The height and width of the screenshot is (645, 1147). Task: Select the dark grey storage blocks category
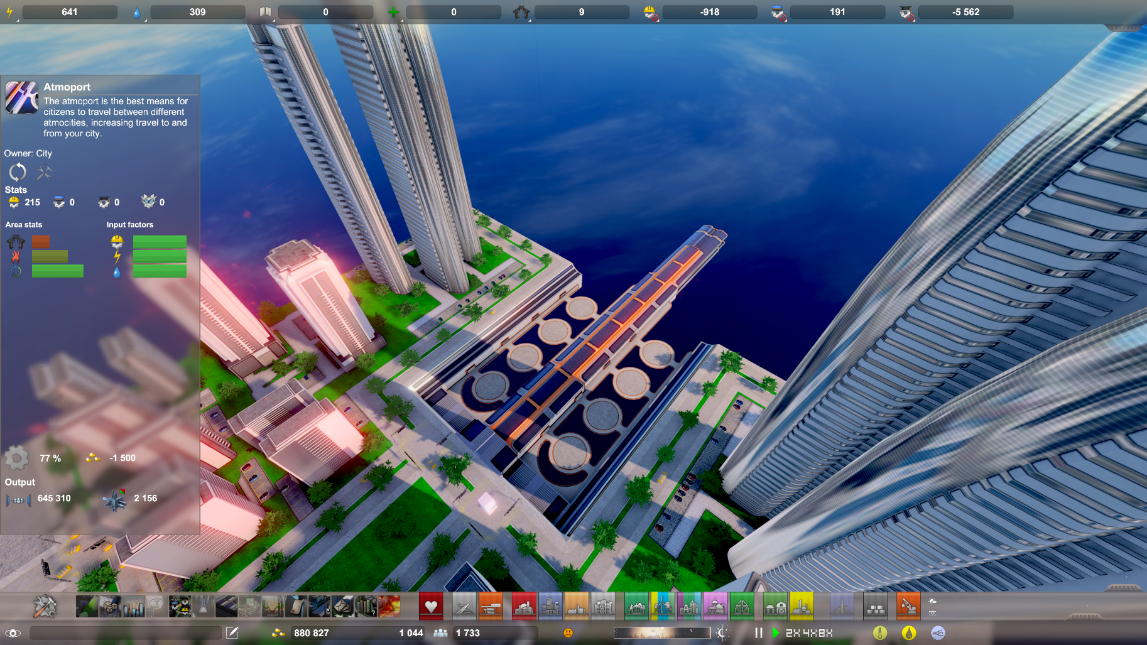coord(875,606)
